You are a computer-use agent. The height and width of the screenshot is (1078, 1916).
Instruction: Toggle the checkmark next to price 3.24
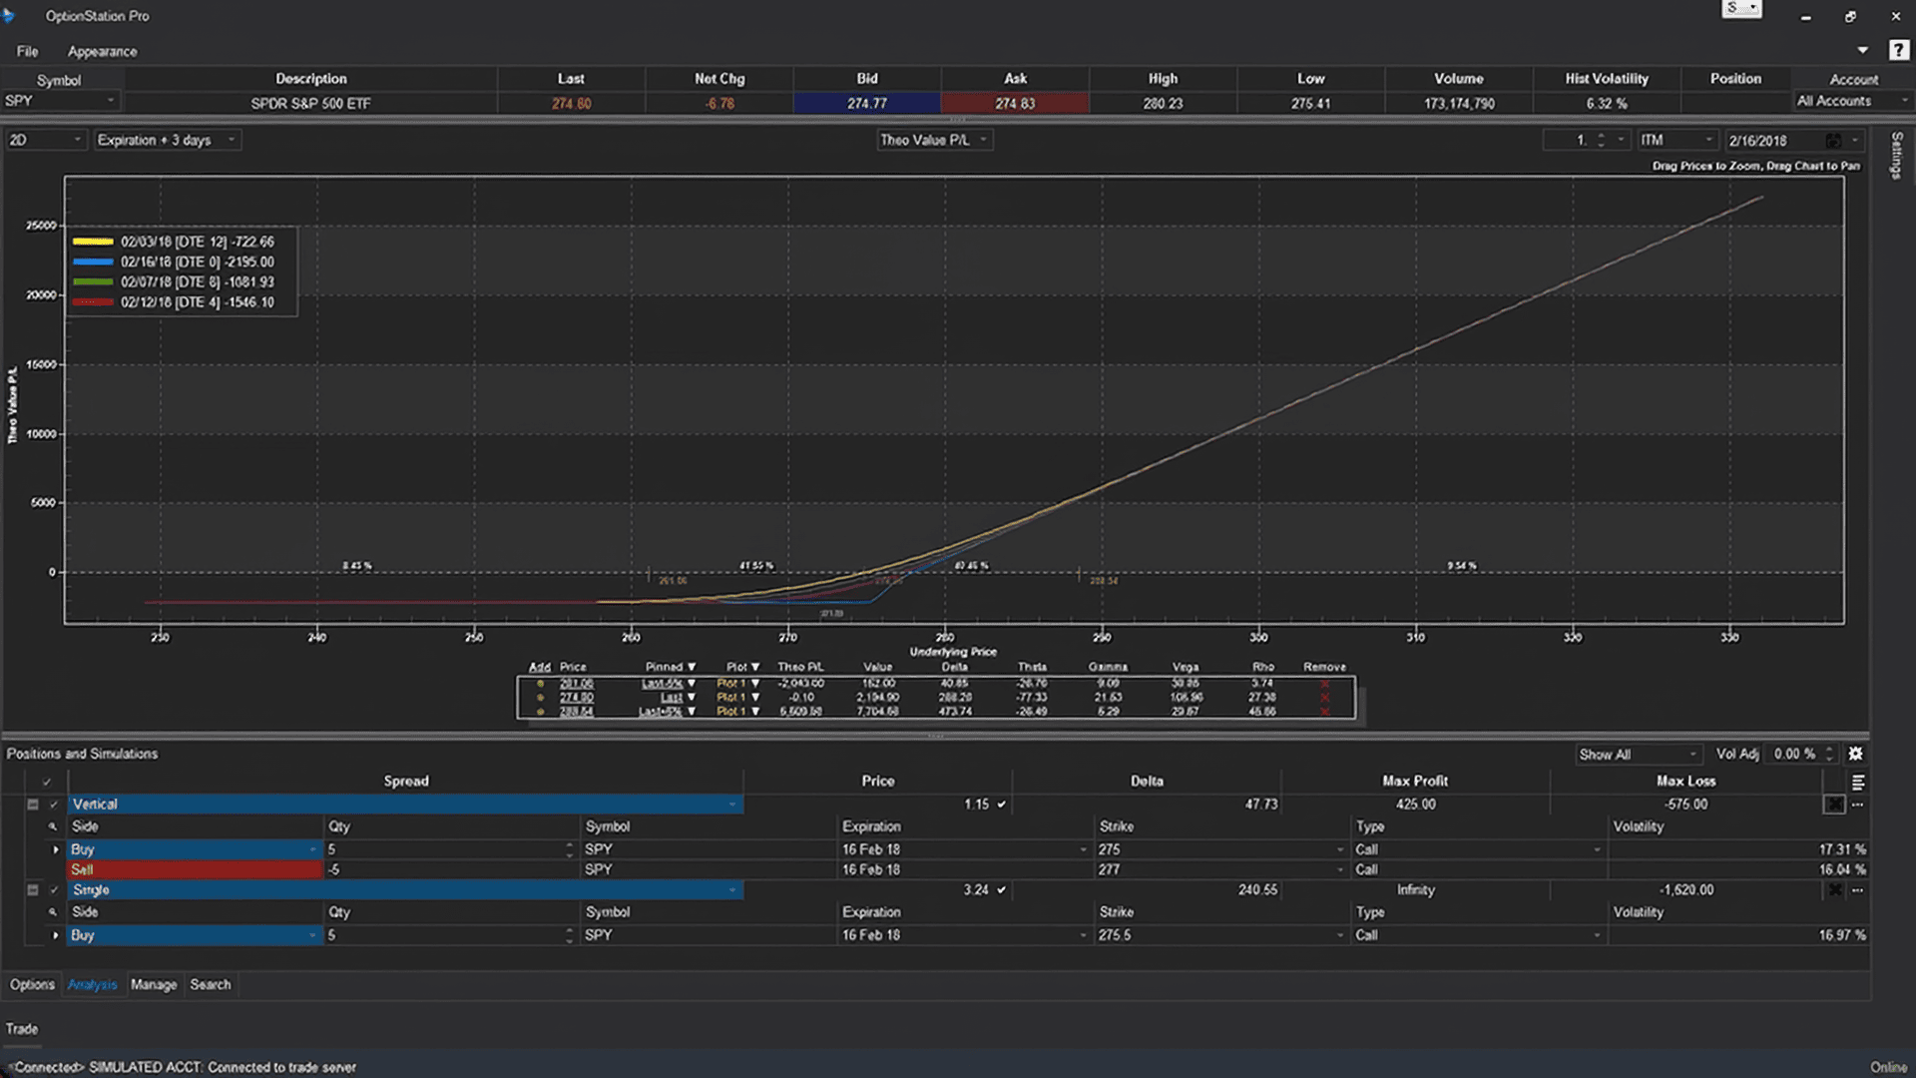pos(1001,889)
